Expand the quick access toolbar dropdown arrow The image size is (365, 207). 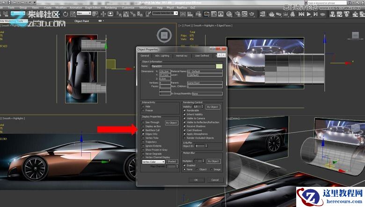(x=35, y=2)
